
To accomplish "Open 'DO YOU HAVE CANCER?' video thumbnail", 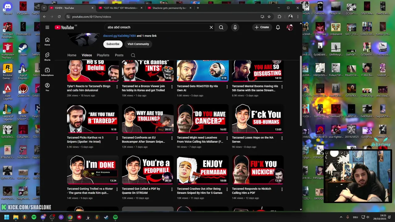I will click(x=203, y=119).
